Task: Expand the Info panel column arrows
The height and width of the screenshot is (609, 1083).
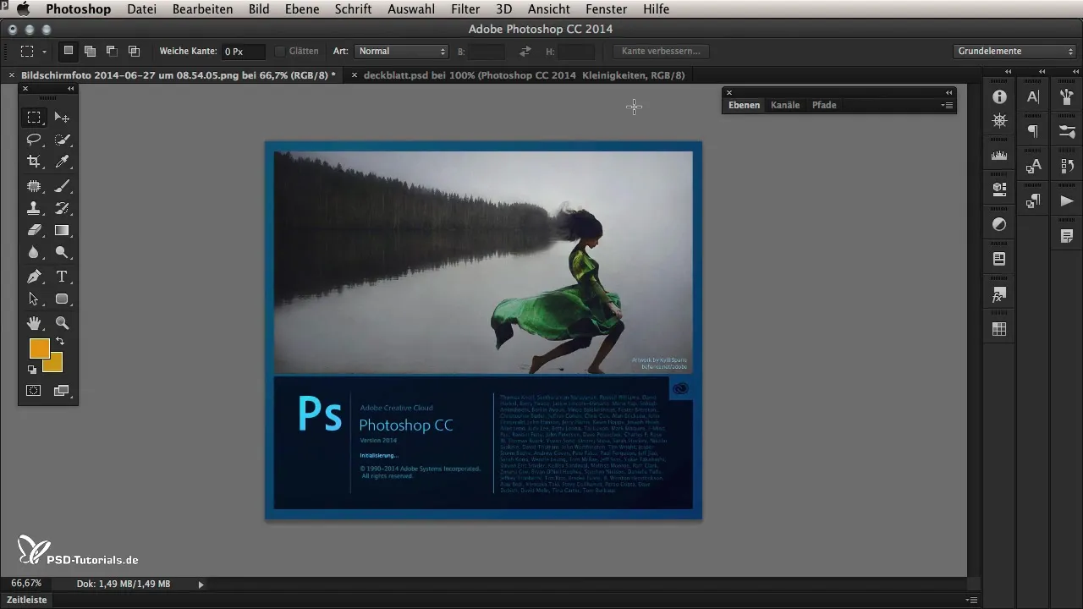Action: coord(1009,71)
